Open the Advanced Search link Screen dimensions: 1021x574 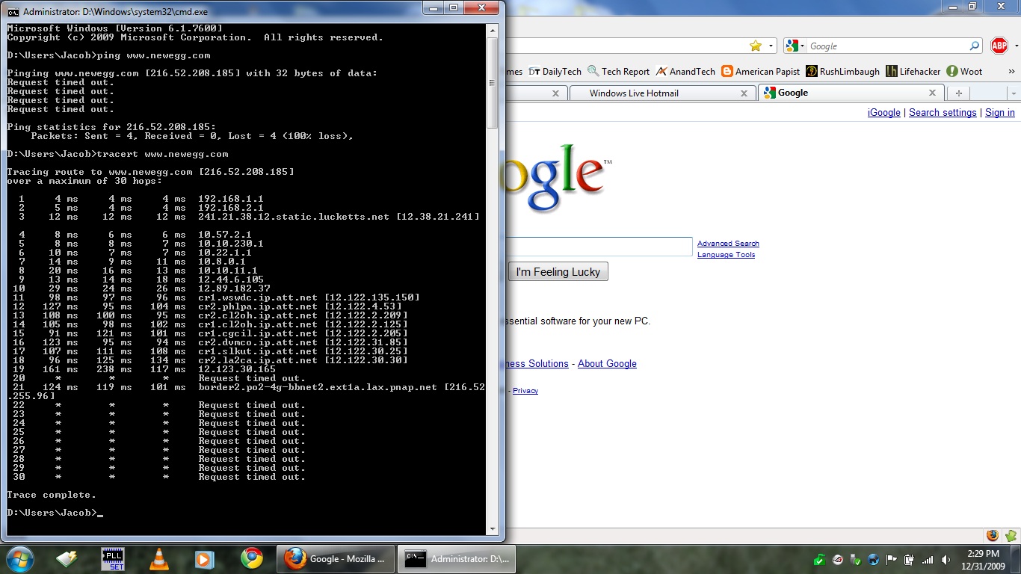pos(728,244)
